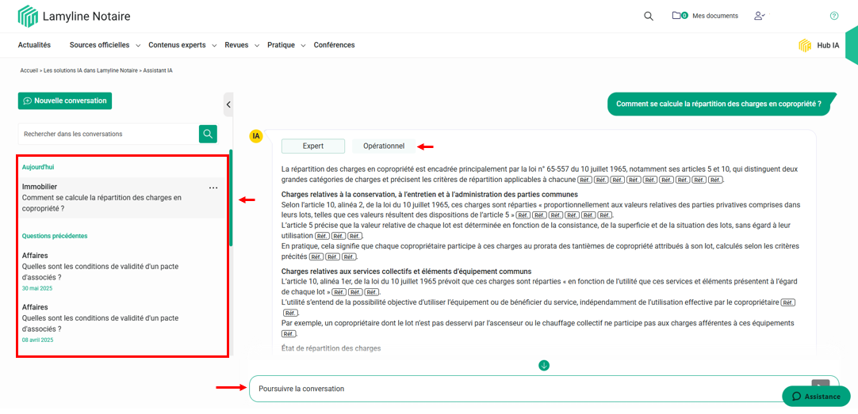
Task: Click the Hub IA logo icon
Action: tap(805, 45)
